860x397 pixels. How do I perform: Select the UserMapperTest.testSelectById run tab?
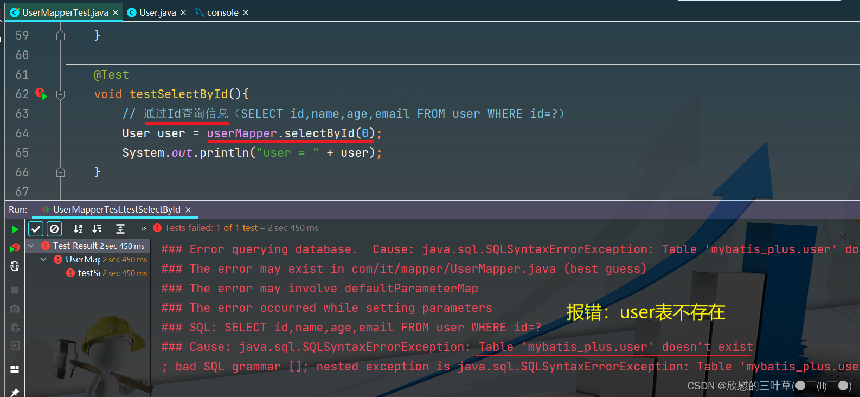(116, 209)
